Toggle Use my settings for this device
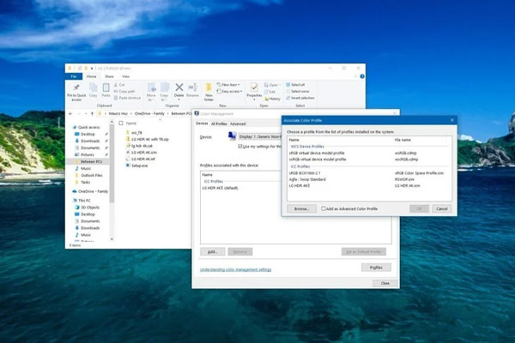515x343 pixels. pos(240,147)
